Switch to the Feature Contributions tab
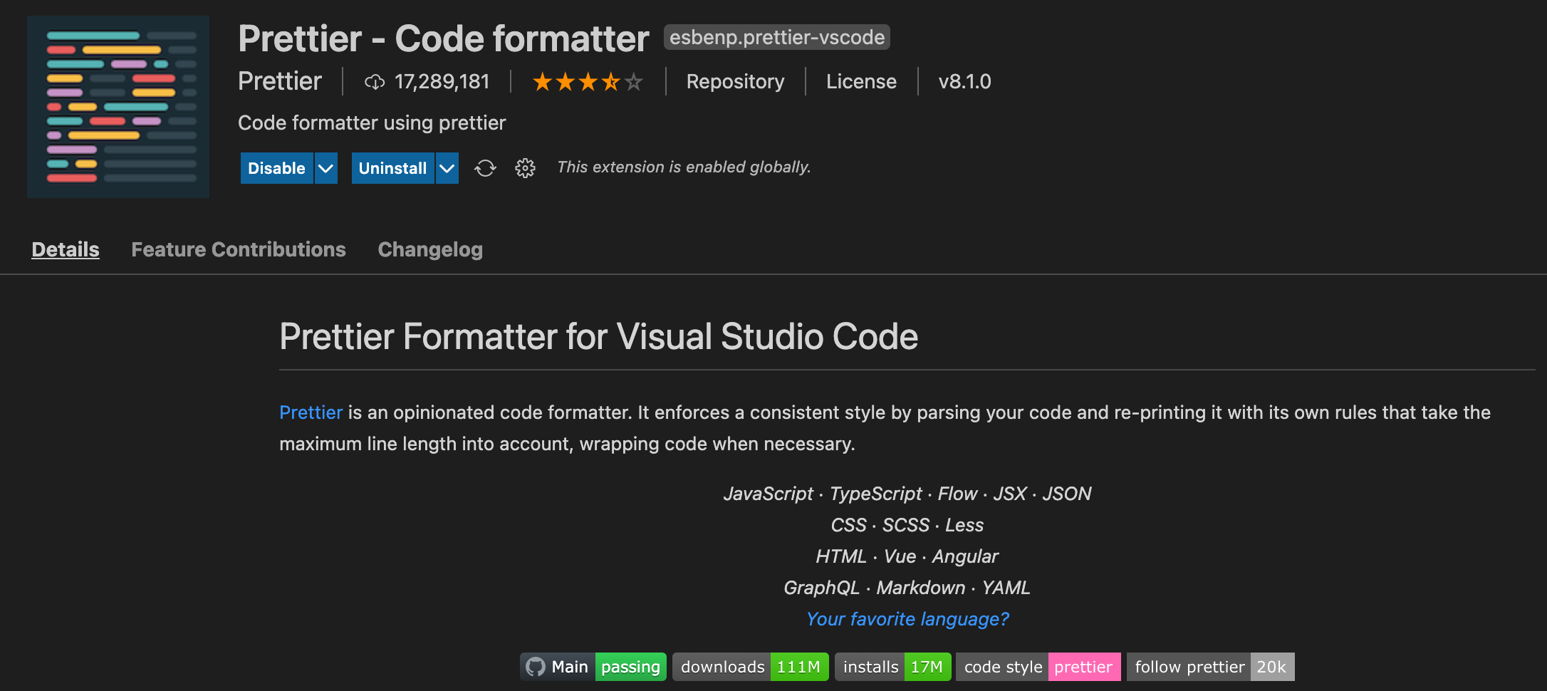 click(239, 249)
